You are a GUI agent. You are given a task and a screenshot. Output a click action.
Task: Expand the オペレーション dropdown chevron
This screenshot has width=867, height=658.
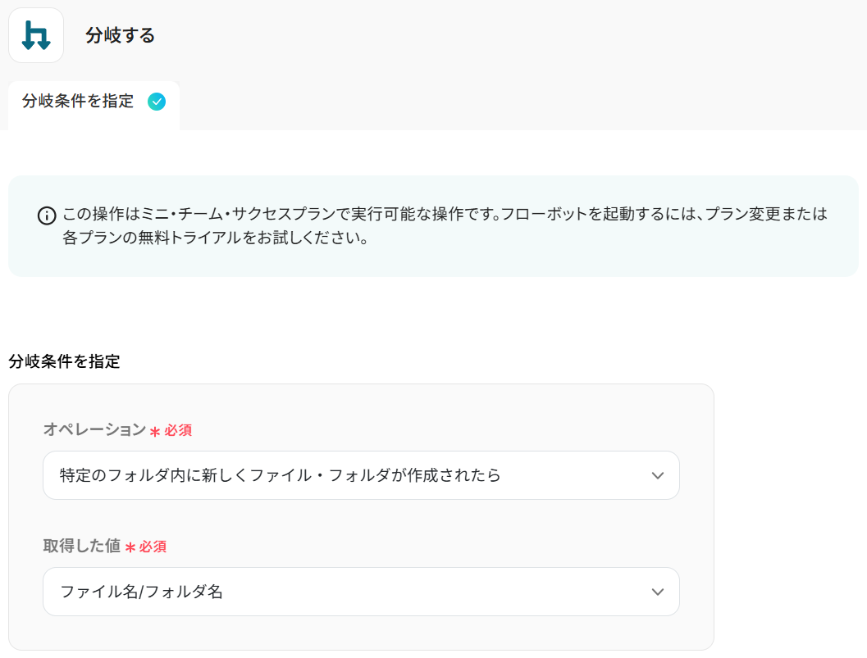(x=657, y=475)
